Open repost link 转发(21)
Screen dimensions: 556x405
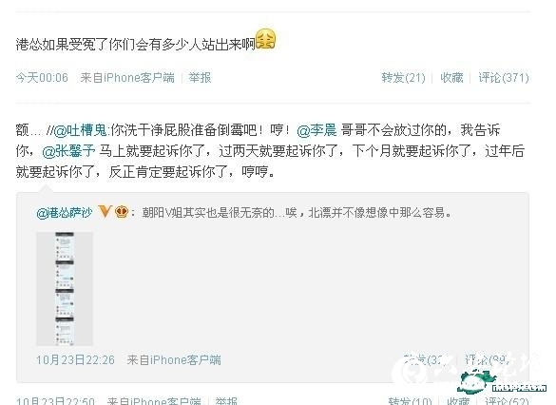(x=403, y=77)
